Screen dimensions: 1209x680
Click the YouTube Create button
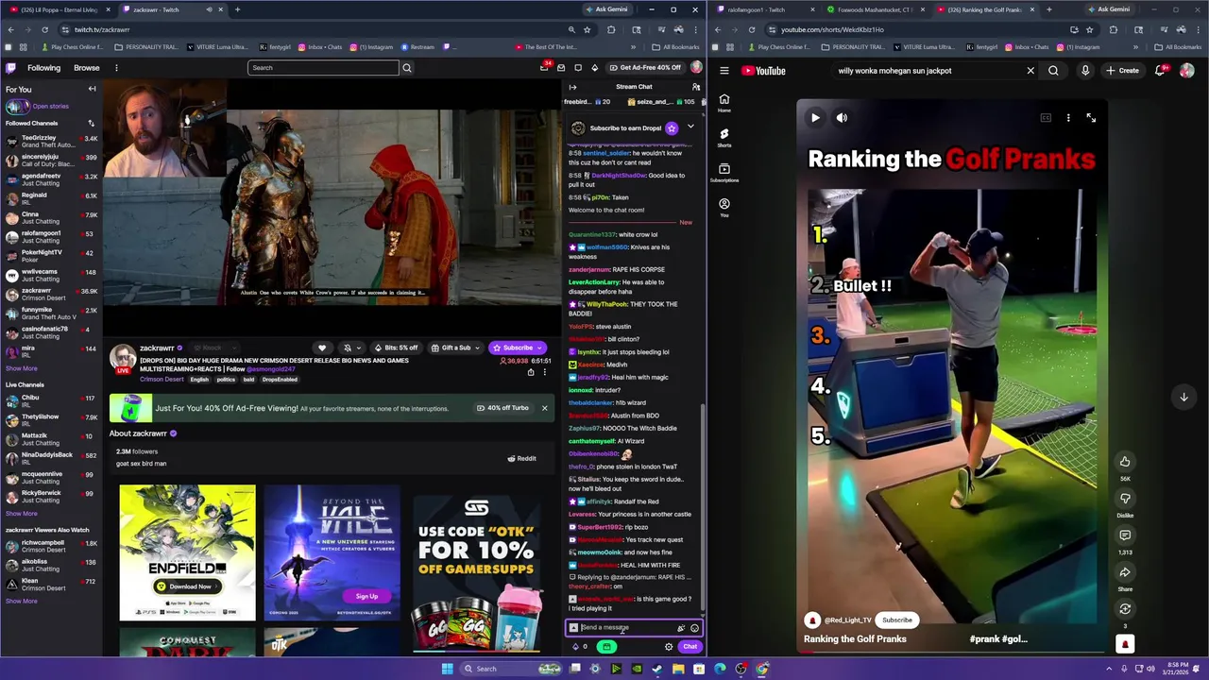pos(1123,71)
